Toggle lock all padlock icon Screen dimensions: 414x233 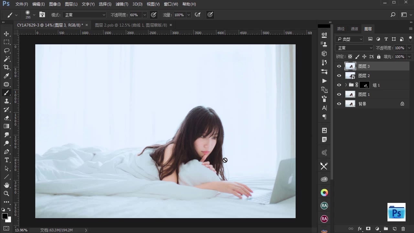tap(379, 57)
